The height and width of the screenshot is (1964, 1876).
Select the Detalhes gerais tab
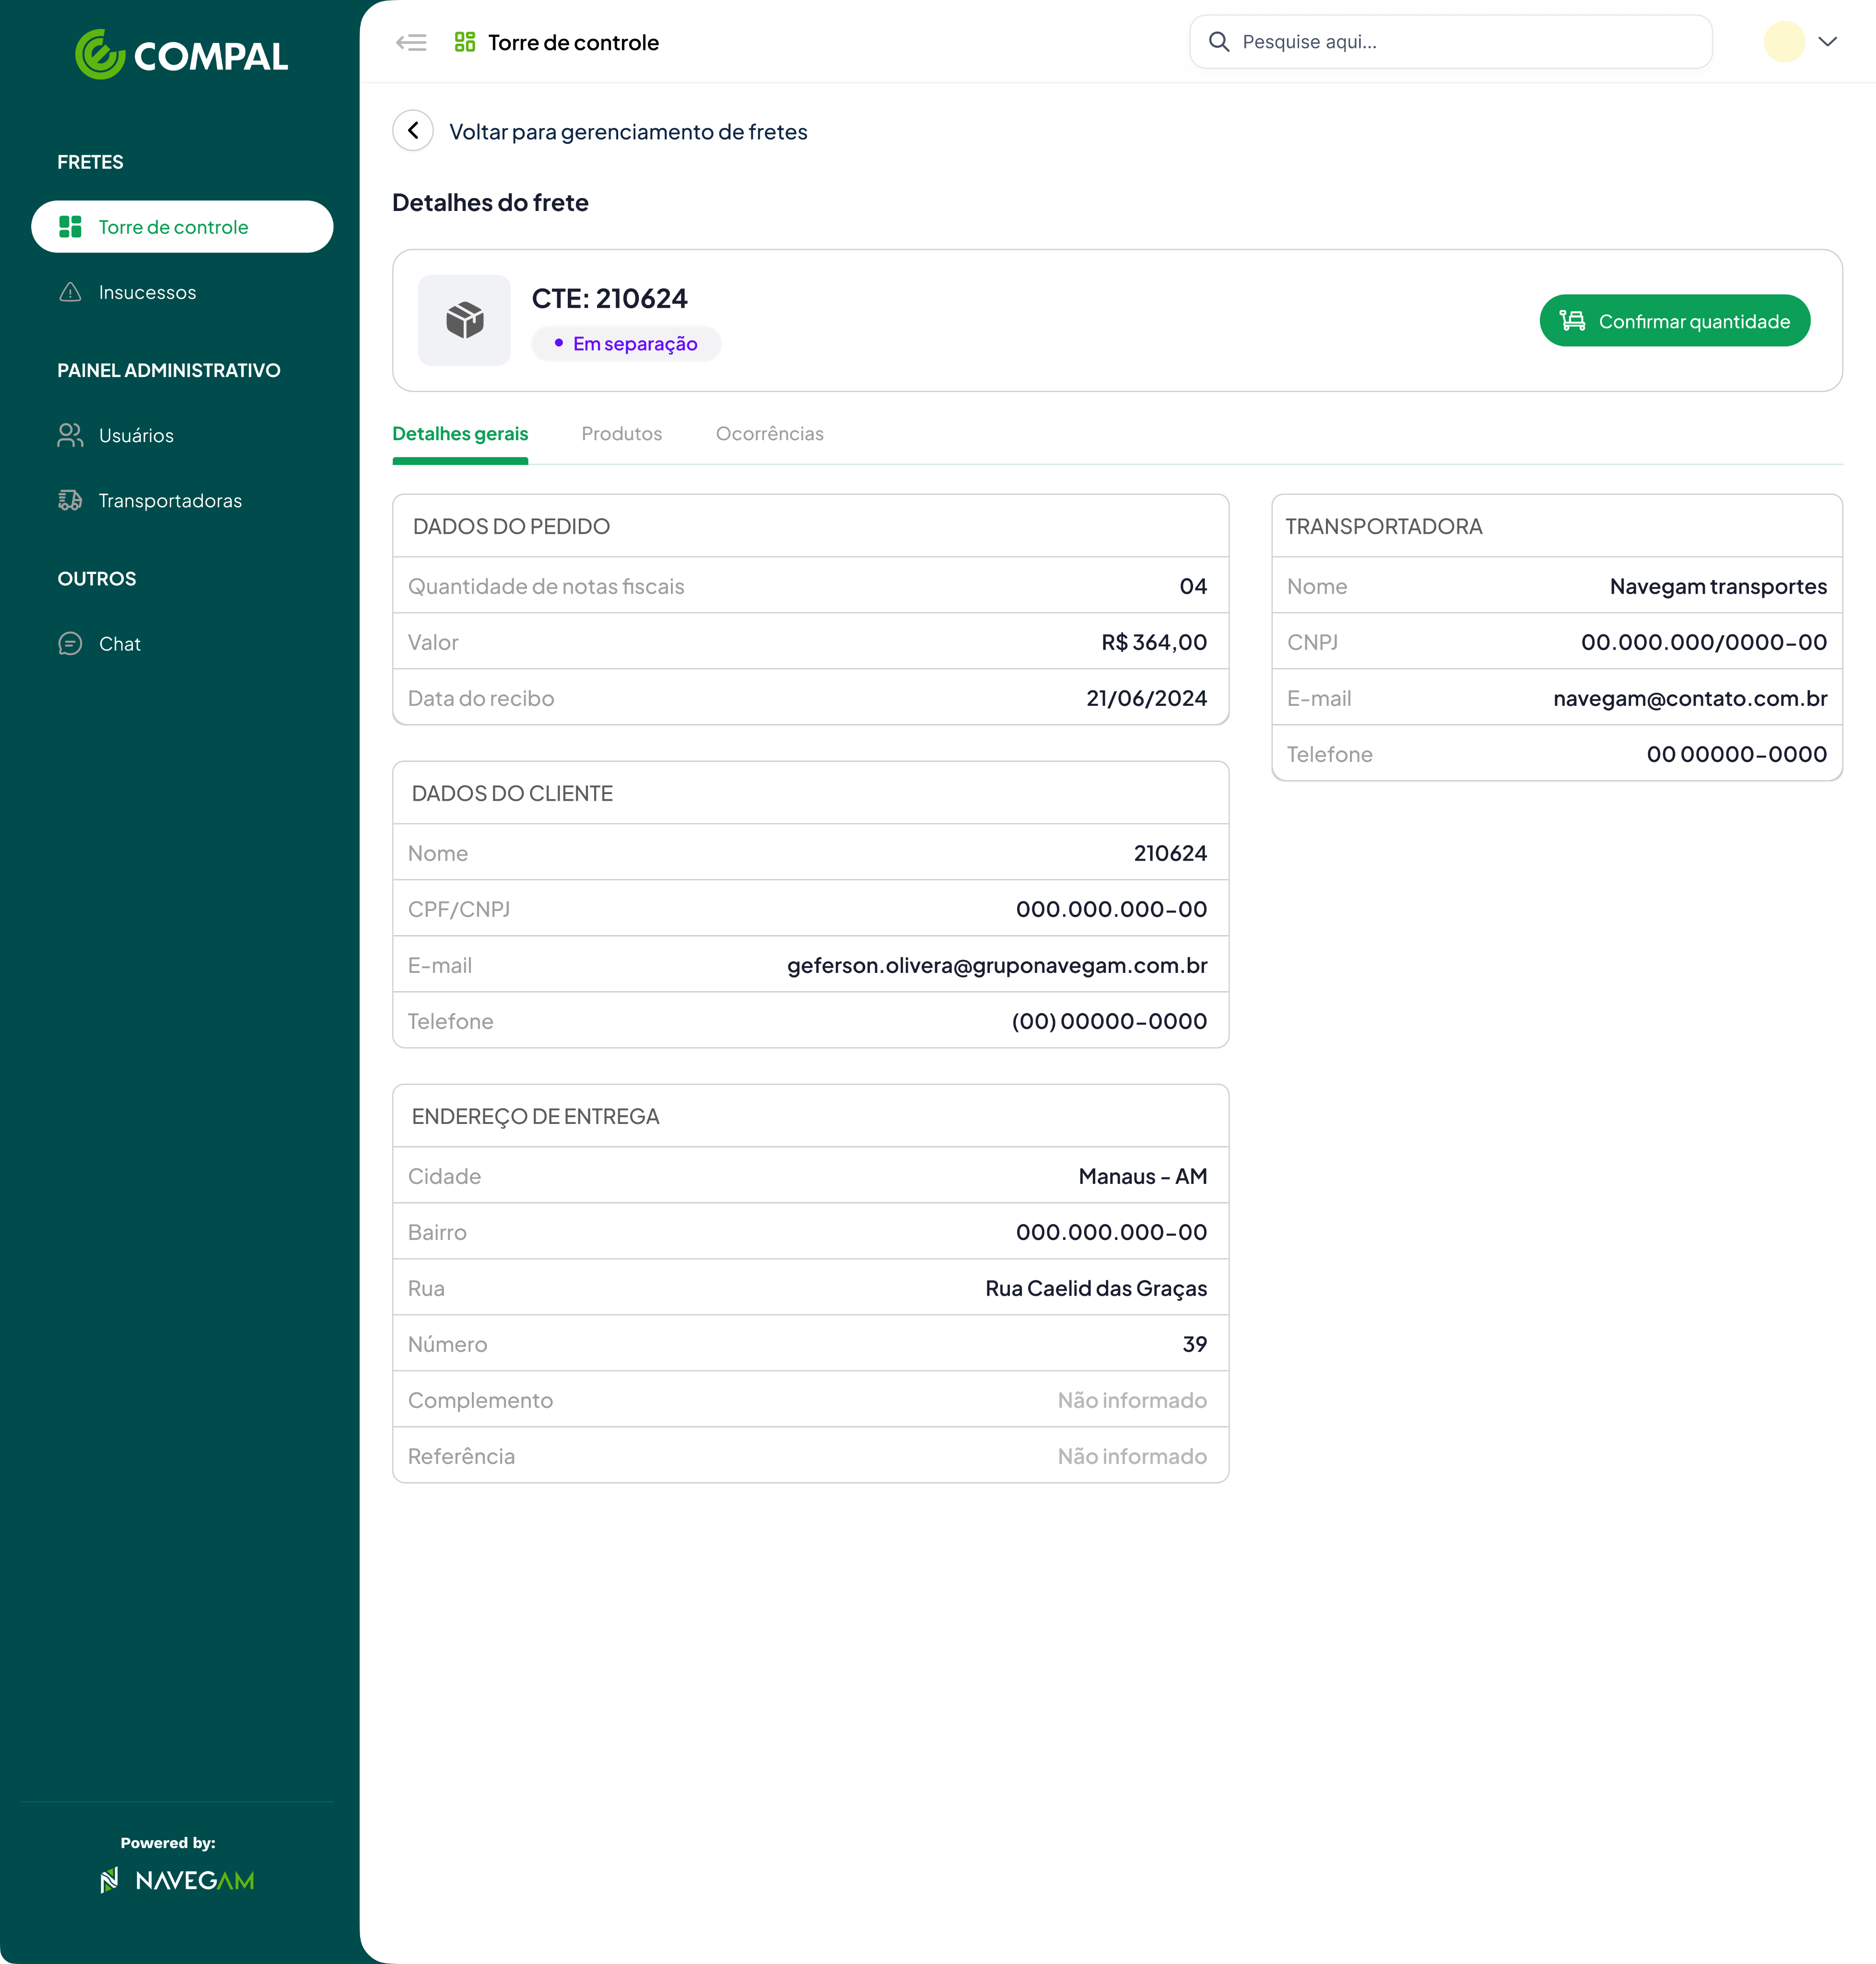[459, 434]
